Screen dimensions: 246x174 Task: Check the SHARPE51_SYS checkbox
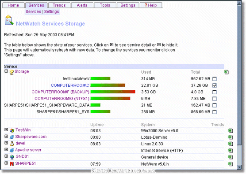(x=215, y=112)
